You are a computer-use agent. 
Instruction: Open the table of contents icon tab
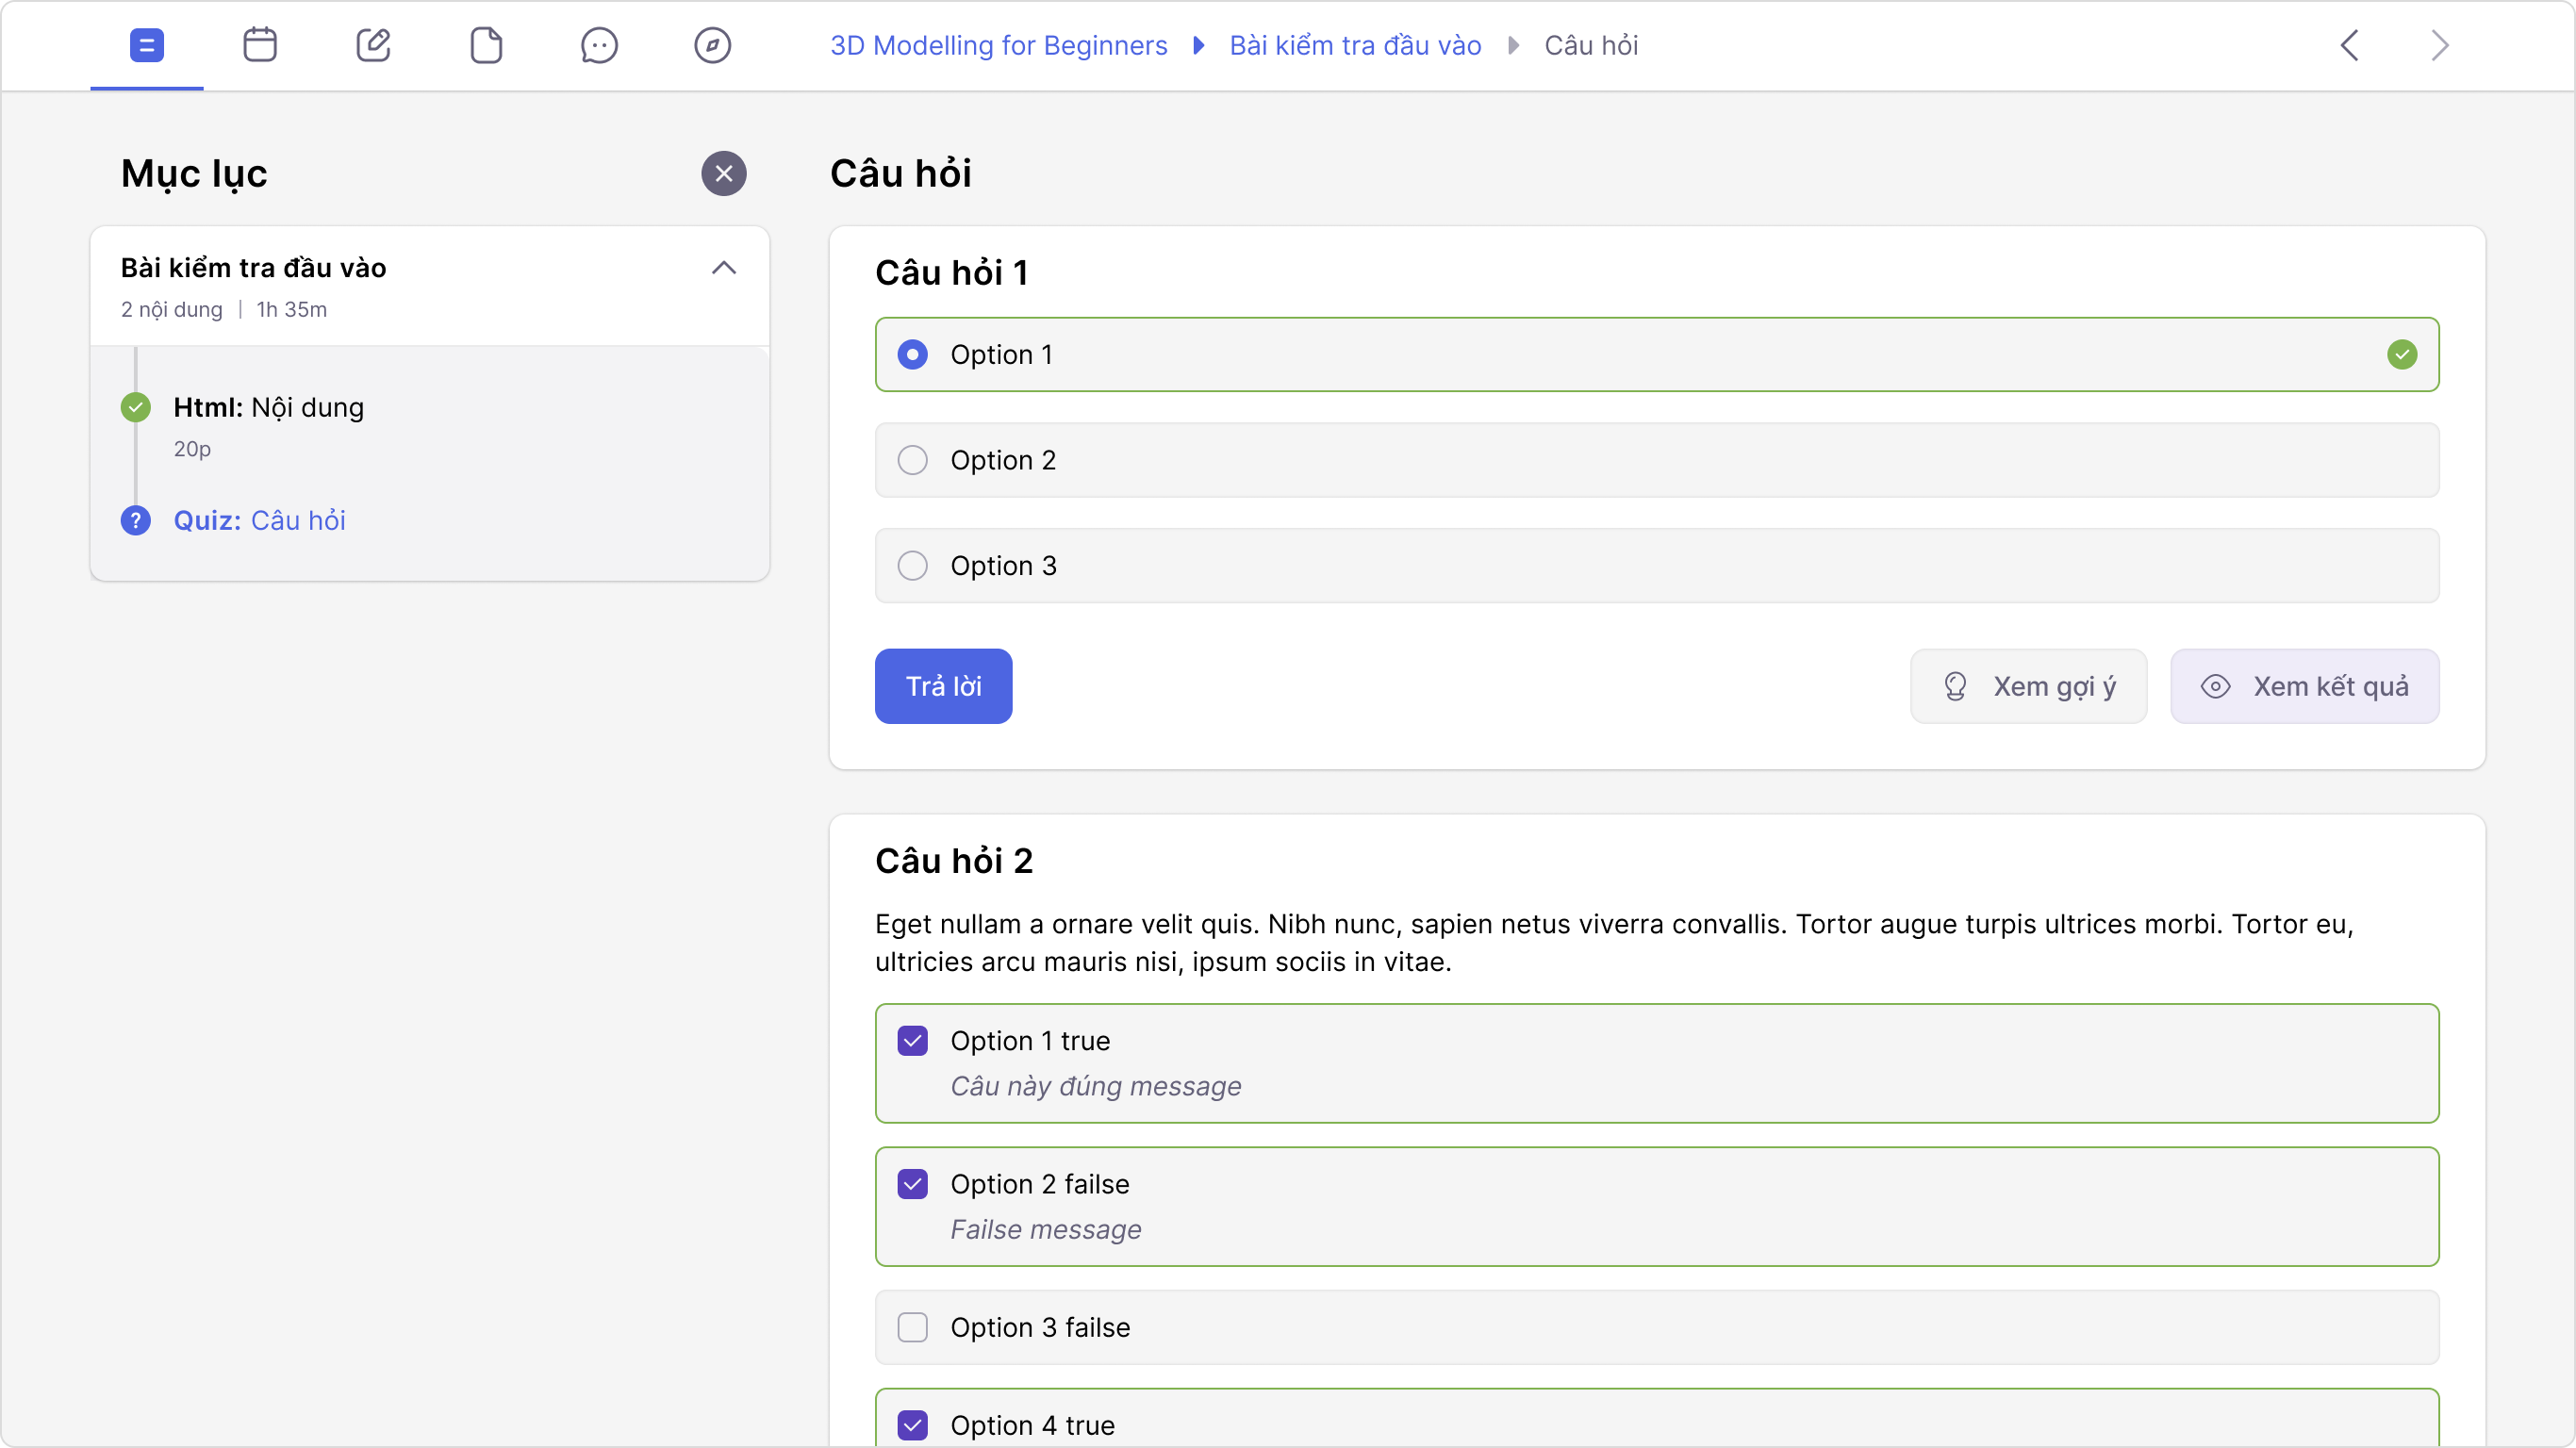(146, 45)
